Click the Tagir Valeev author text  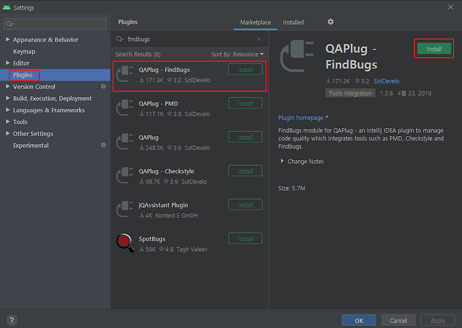(192, 249)
